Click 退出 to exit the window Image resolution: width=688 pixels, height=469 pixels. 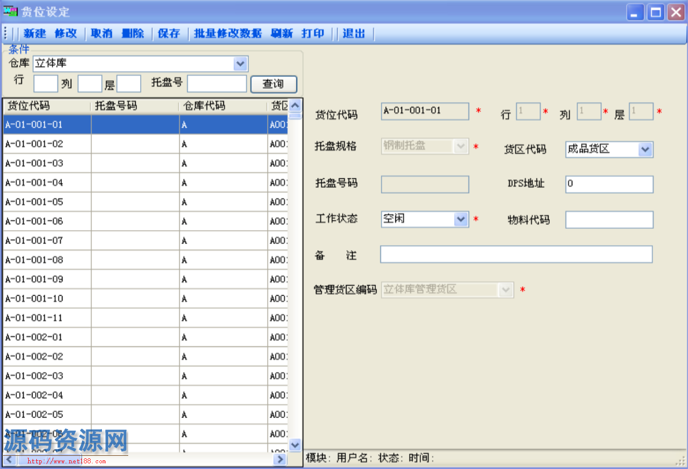click(x=354, y=34)
